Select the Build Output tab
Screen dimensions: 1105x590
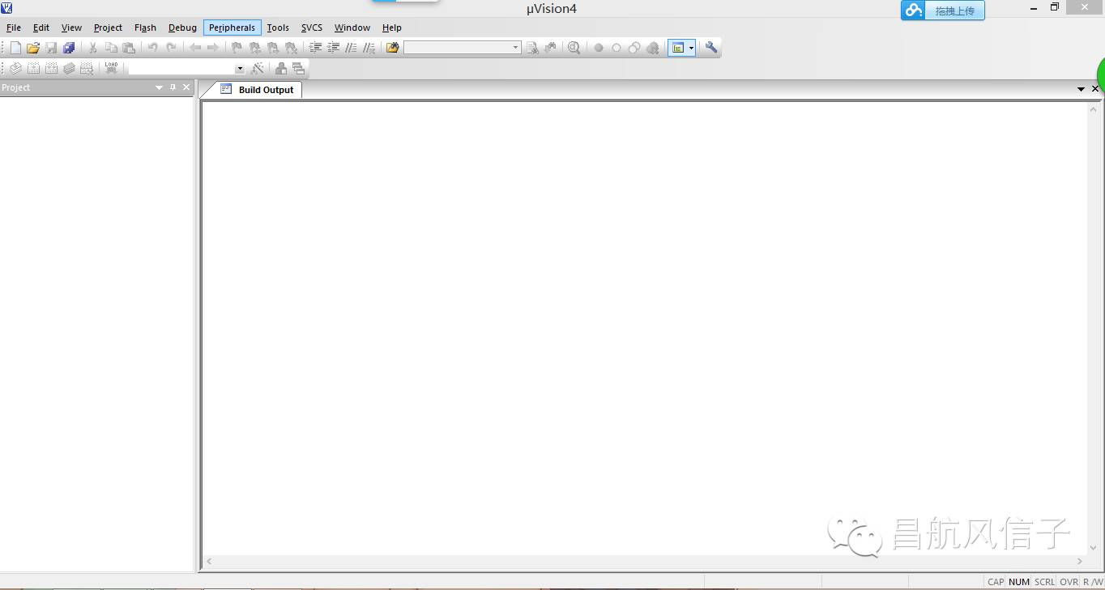(258, 90)
